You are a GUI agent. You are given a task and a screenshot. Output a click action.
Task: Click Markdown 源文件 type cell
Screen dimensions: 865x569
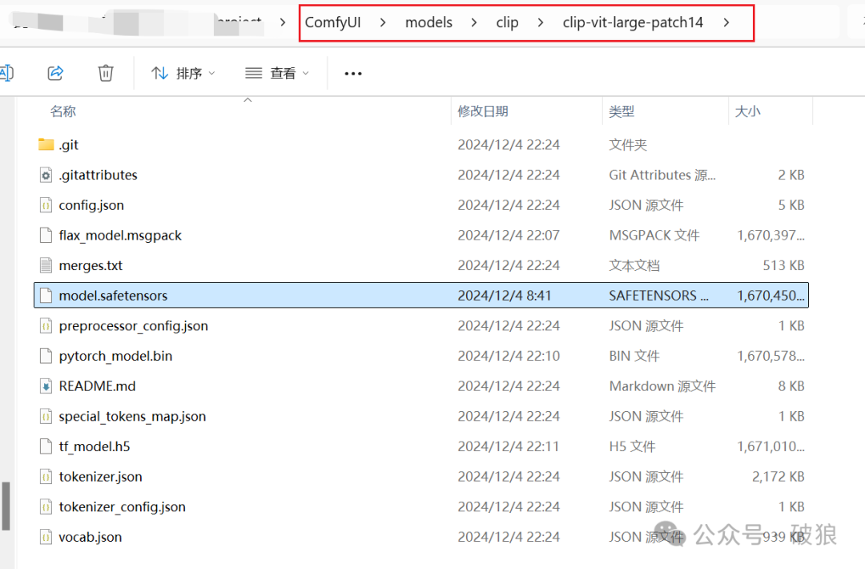662,386
